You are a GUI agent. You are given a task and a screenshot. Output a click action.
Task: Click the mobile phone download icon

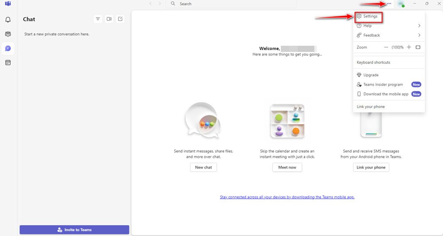click(x=359, y=94)
